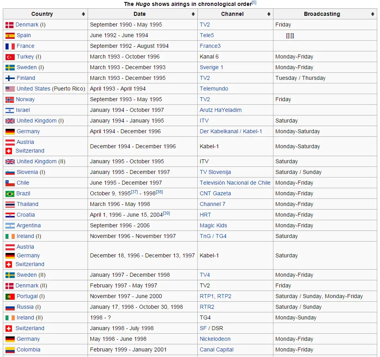Click the Croatia flag icon

point(10,215)
